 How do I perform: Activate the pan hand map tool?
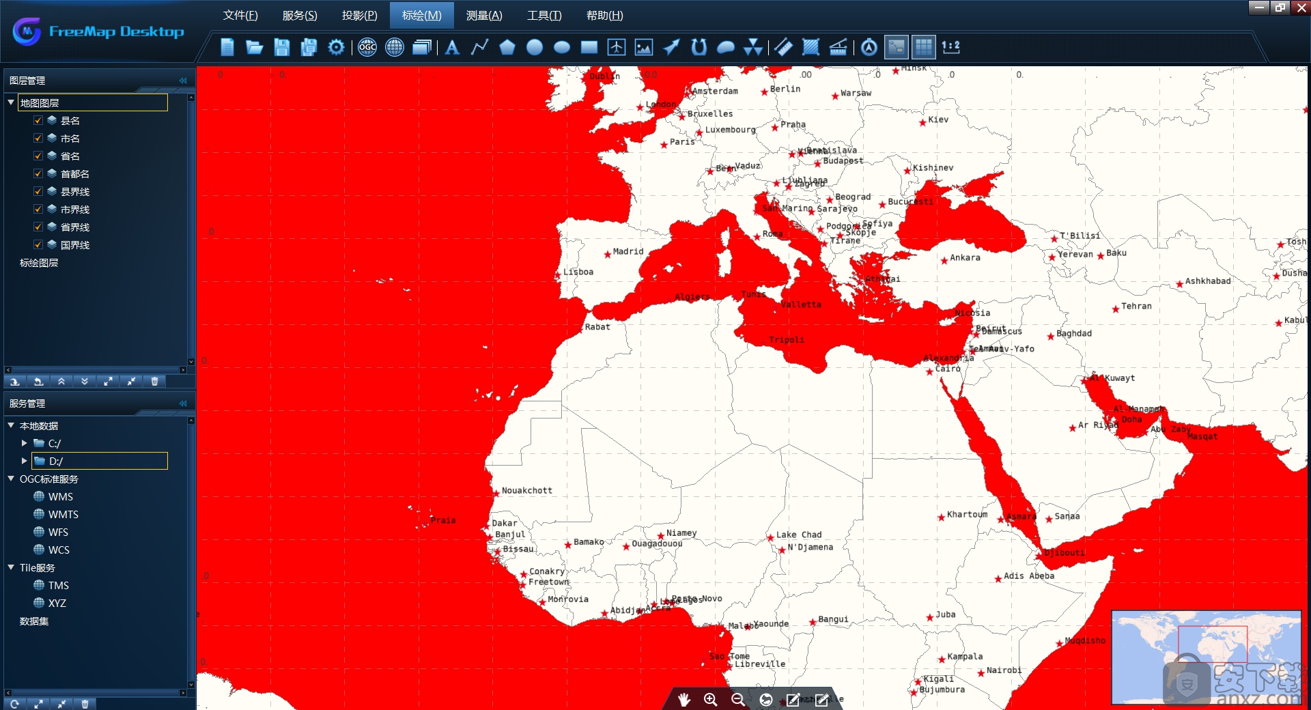(x=683, y=699)
